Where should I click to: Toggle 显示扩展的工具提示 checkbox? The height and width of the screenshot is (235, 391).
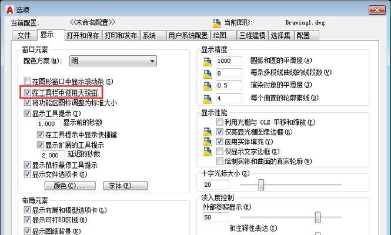point(41,145)
